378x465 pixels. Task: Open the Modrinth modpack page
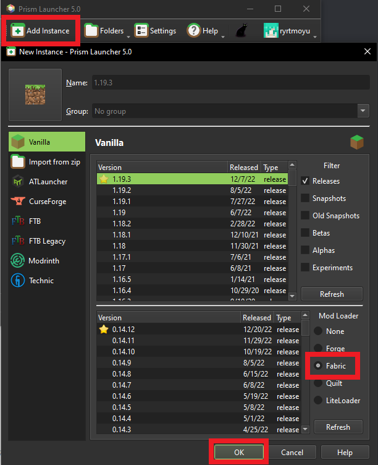pos(47,261)
